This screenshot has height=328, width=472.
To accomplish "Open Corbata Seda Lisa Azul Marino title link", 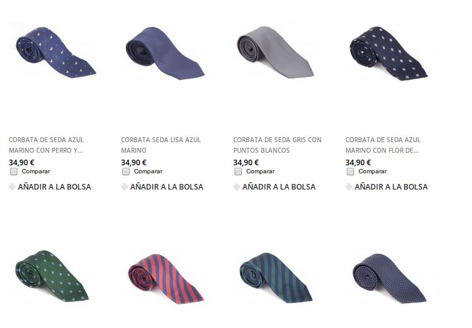I will (x=161, y=145).
